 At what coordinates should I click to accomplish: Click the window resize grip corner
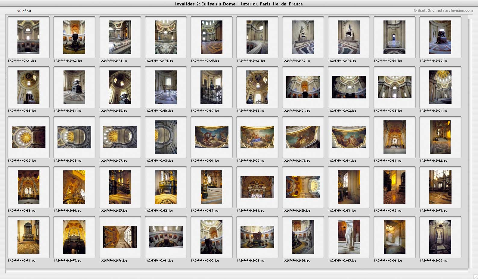coord(476,277)
